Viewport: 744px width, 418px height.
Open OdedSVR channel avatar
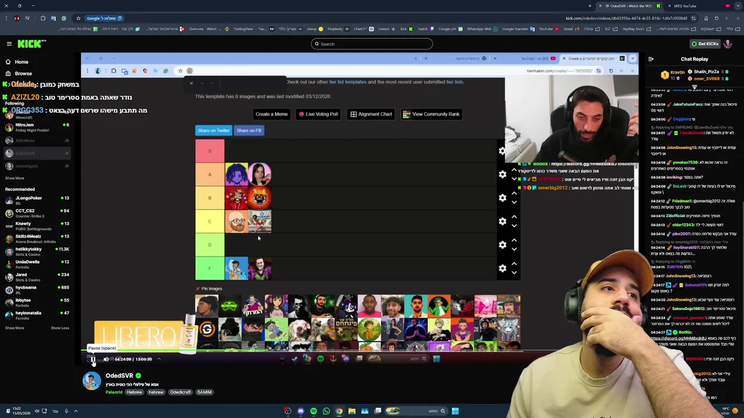[91, 381]
